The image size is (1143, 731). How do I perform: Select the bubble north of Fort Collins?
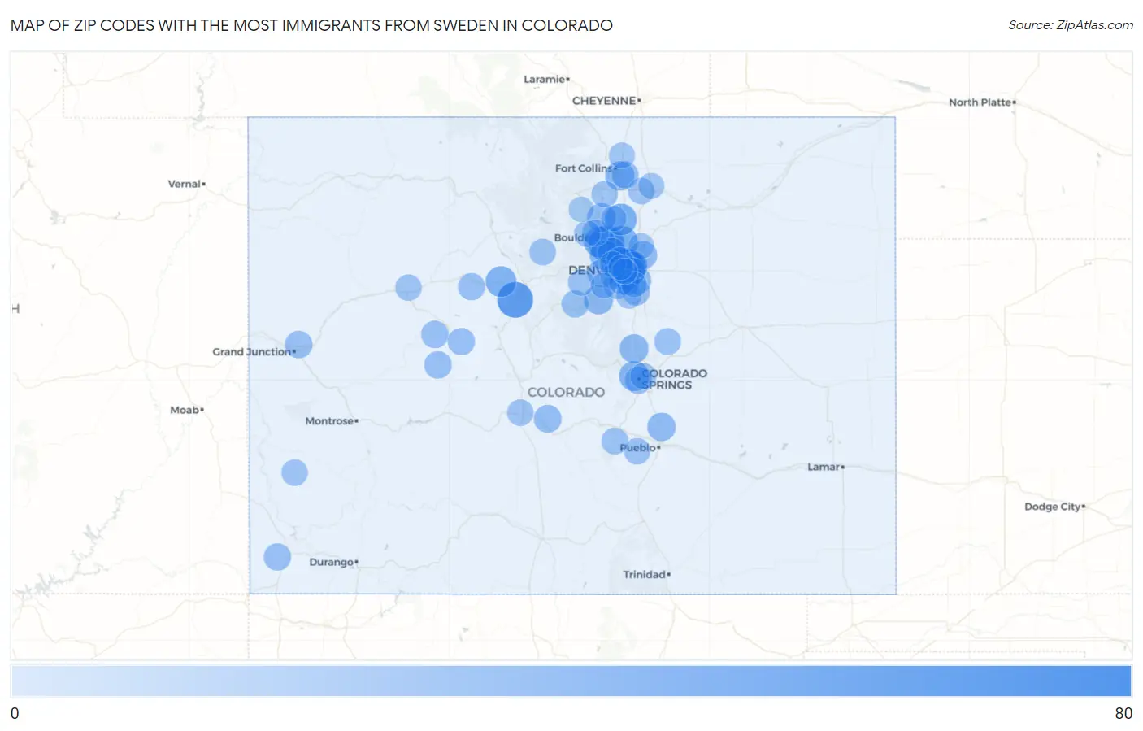pyautogui.click(x=622, y=155)
